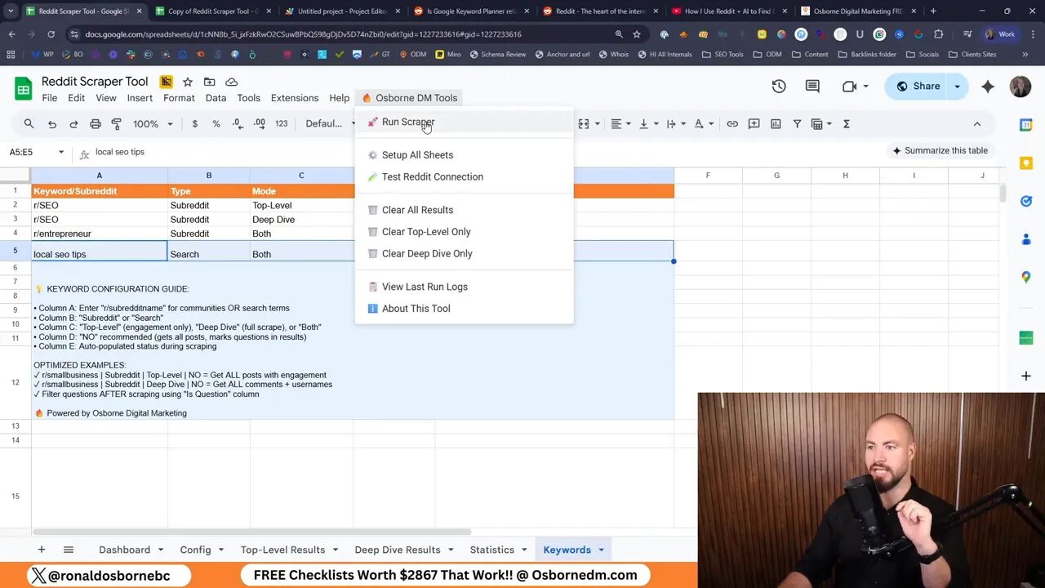Select the Paint format tool
Image resolution: width=1045 pixels, height=588 pixels.
coord(117,123)
